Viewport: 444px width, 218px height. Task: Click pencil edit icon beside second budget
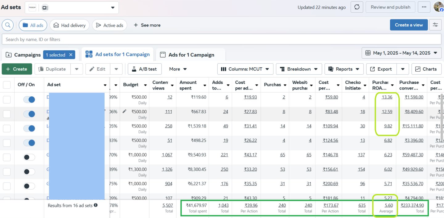(124, 111)
